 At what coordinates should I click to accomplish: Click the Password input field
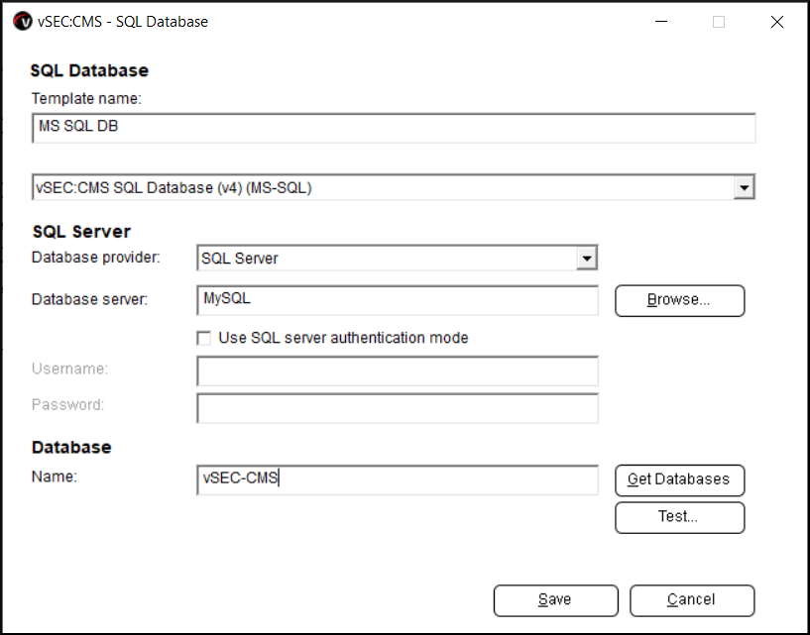tap(398, 408)
